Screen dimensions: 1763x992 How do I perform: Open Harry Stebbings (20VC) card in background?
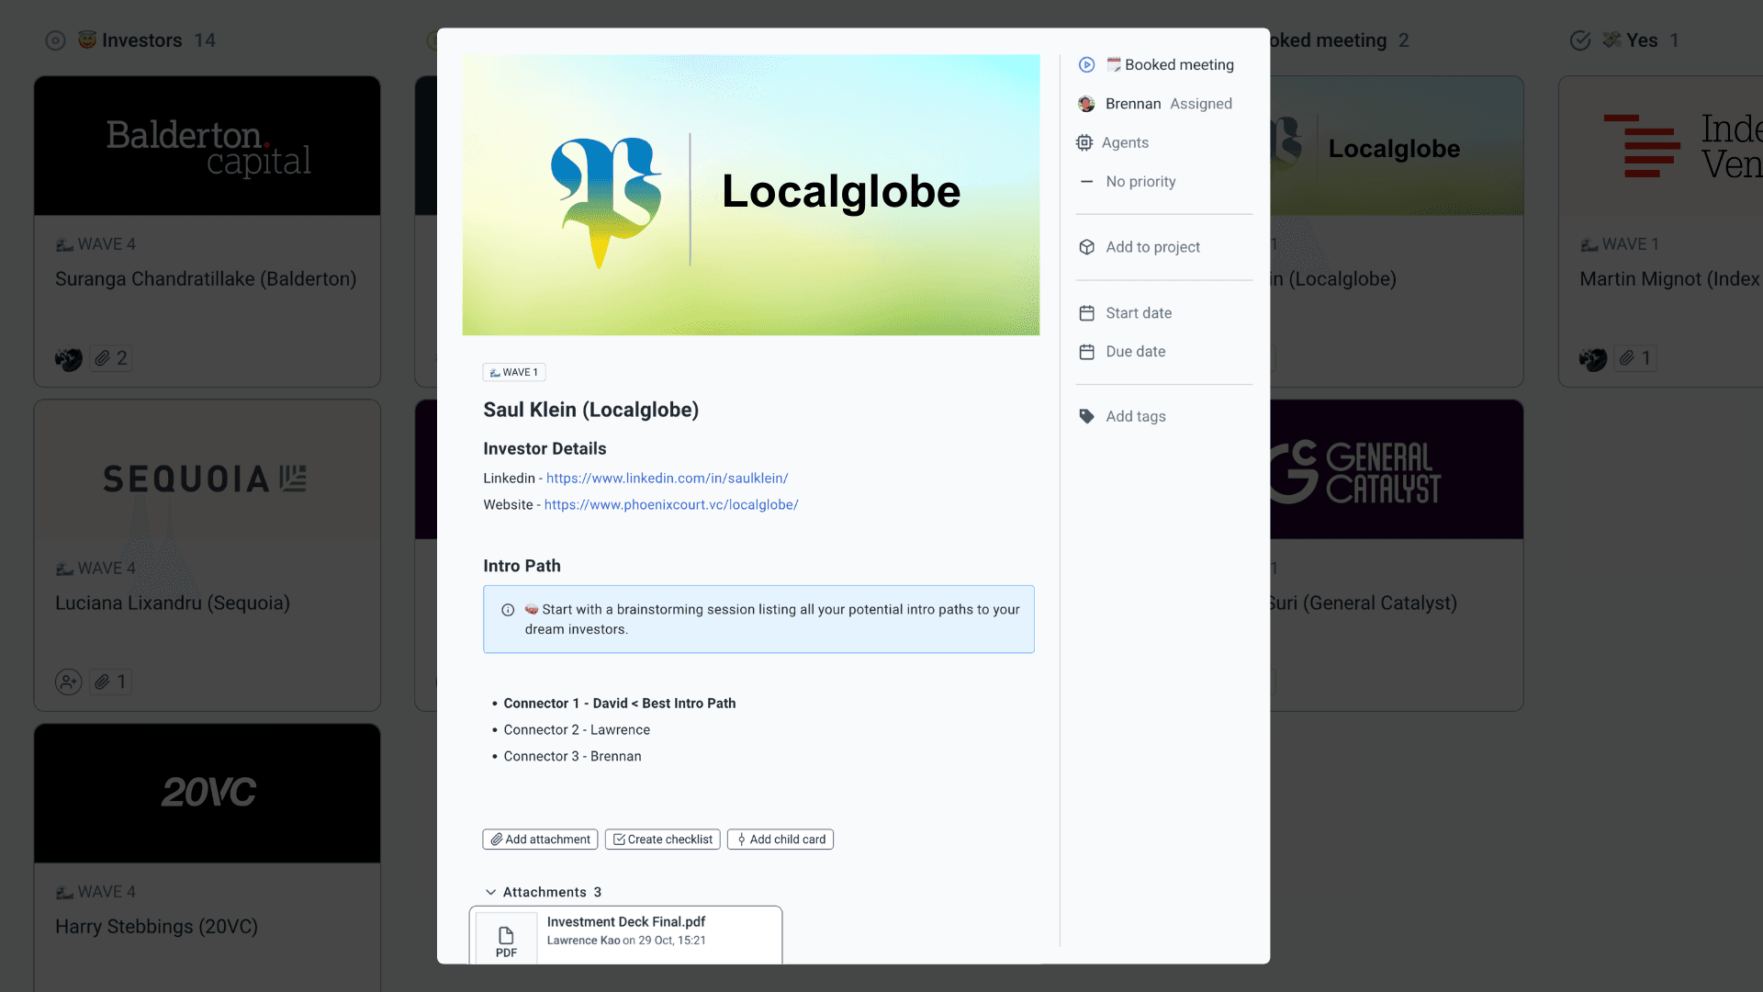click(x=208, y=857)
